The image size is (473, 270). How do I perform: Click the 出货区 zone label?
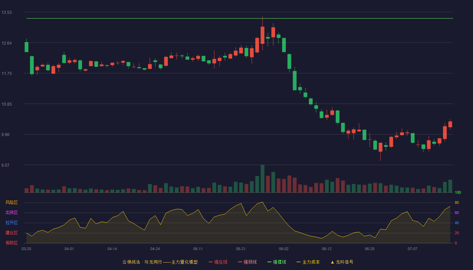[x=12, y=213]
